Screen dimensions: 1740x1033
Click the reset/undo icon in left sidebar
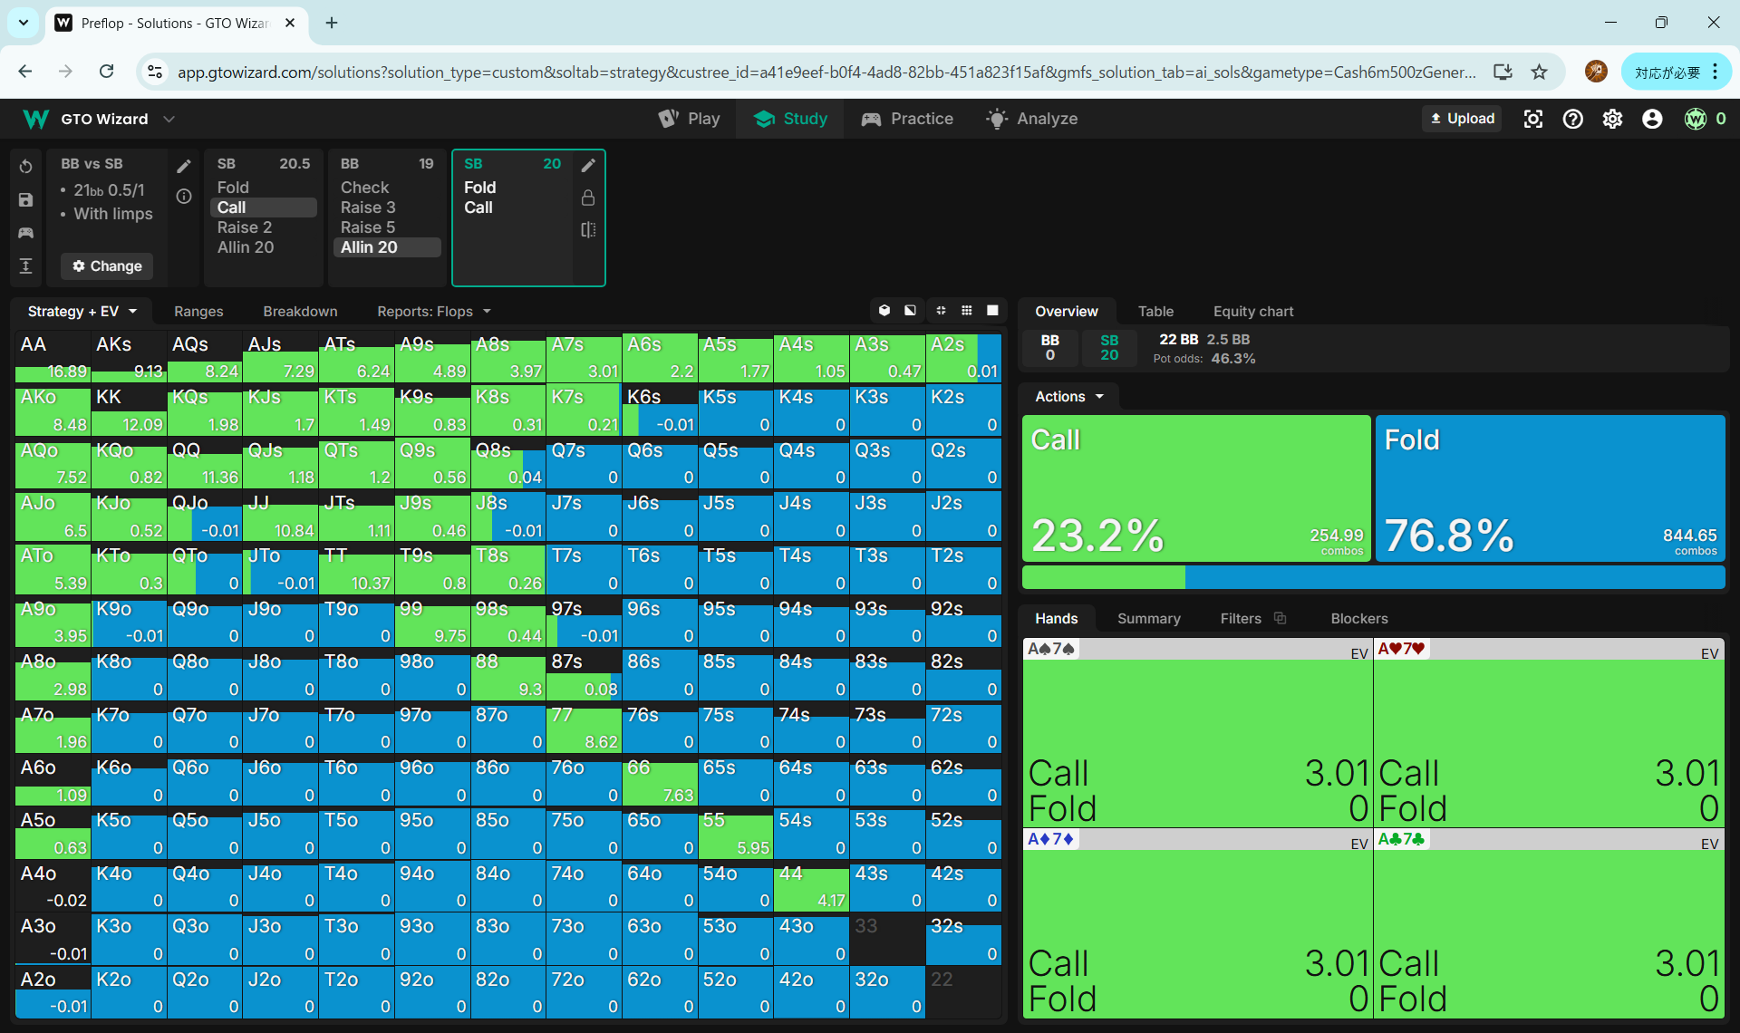click(x=25, y=166)
